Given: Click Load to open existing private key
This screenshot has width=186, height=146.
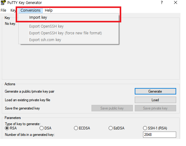Looking at the screenshot, I should click(155, 100).
